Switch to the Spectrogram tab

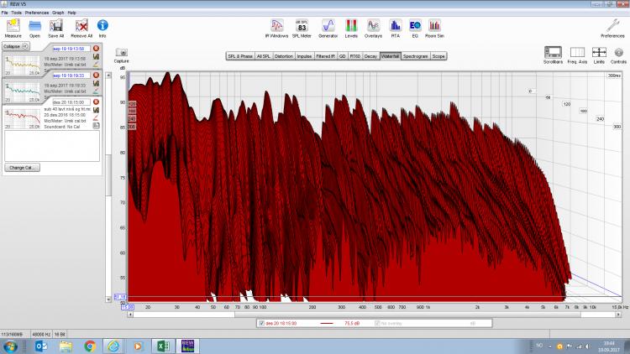click(x=416, y=56)
